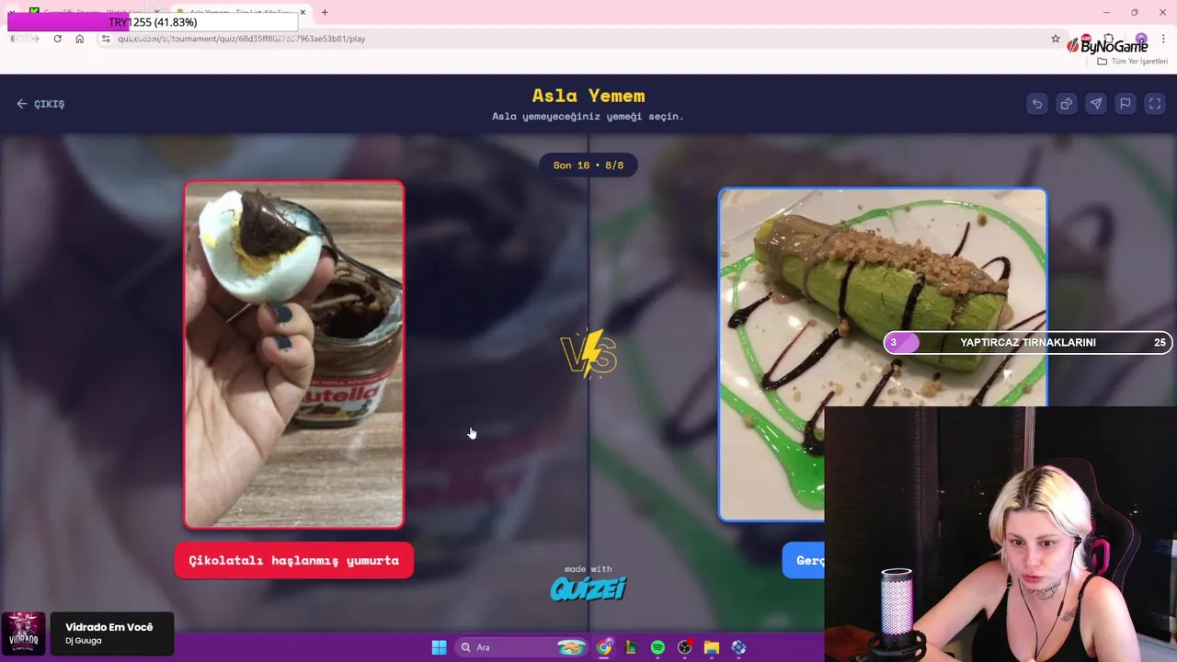The image size is (1177, 662).
Task: Open OBS Studio from the taskbar
Action: (x=685, y=647)
